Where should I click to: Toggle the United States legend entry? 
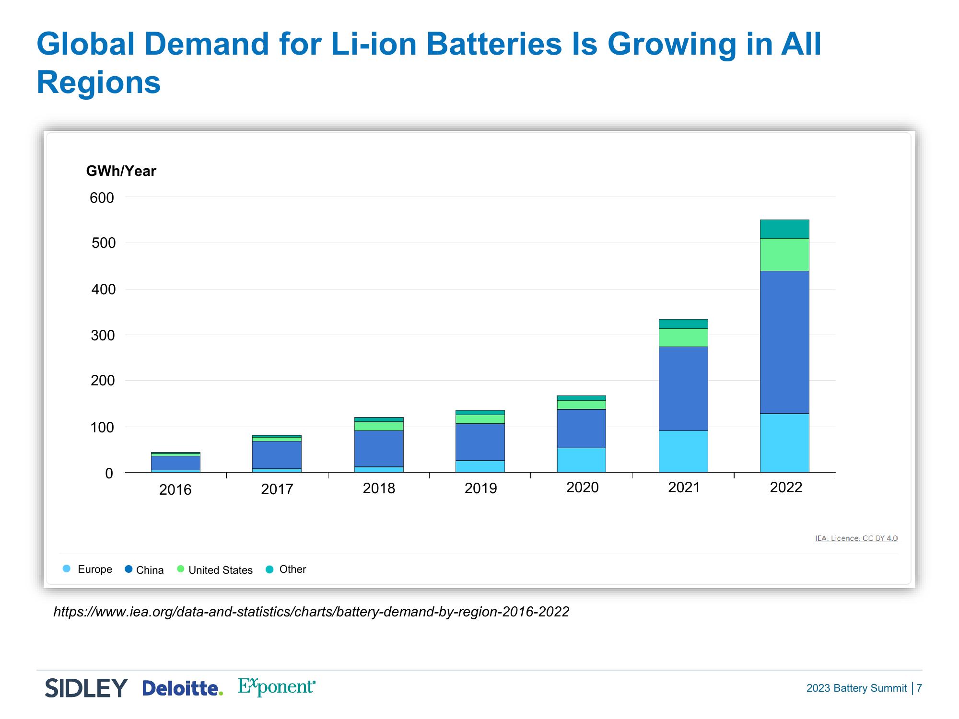point(215,569)
